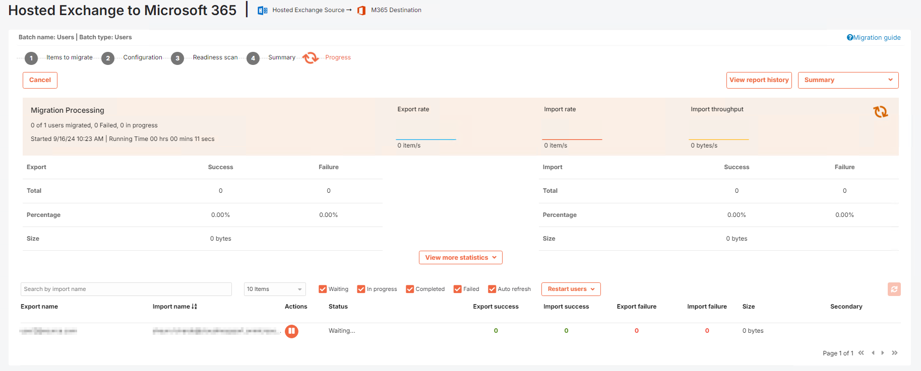
Task: Click the Search by import name field
Action: point(126,289)
